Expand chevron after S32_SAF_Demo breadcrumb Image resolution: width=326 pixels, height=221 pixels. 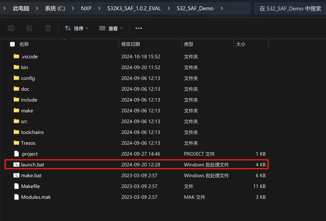(222, 8)
